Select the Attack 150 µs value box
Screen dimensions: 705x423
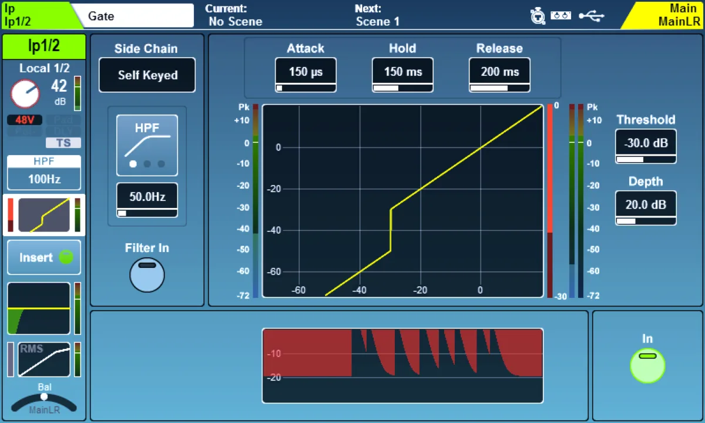(x=306, y=75)
